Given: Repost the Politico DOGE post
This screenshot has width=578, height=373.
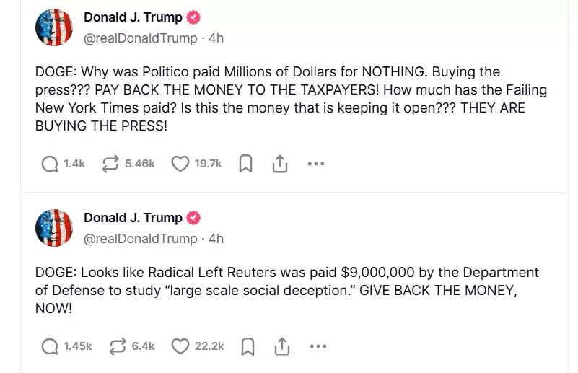Looking at the screenshot, I should [110, 164].
